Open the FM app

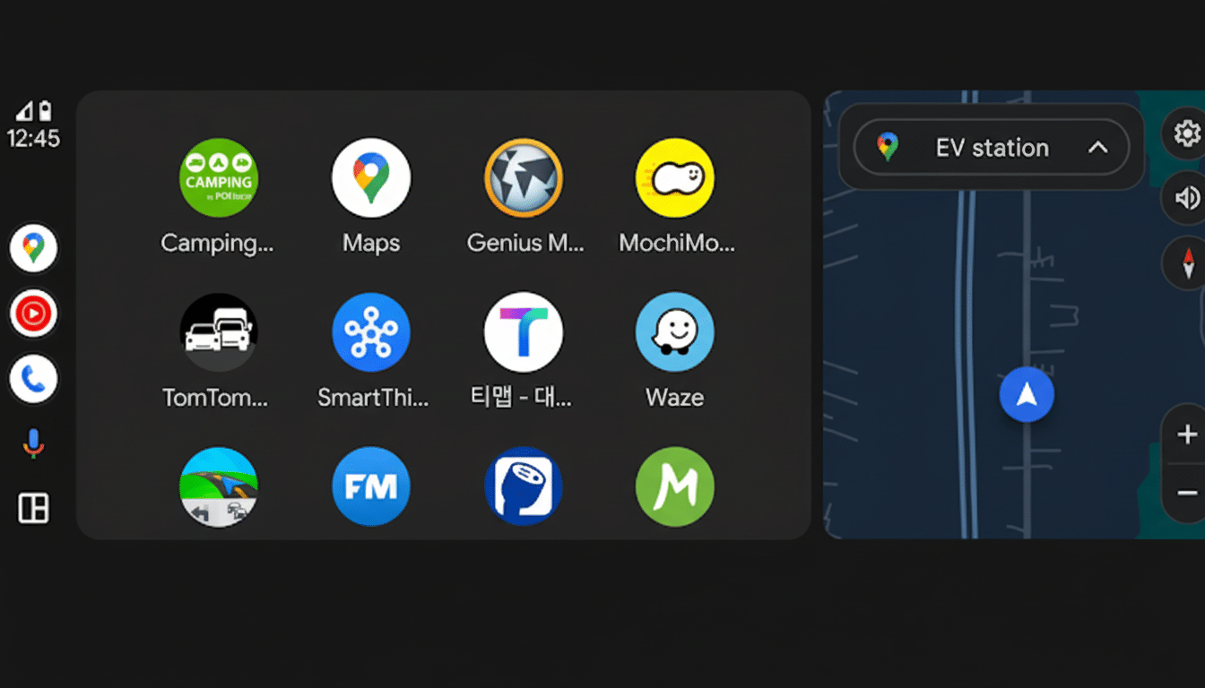pos(371,486)
